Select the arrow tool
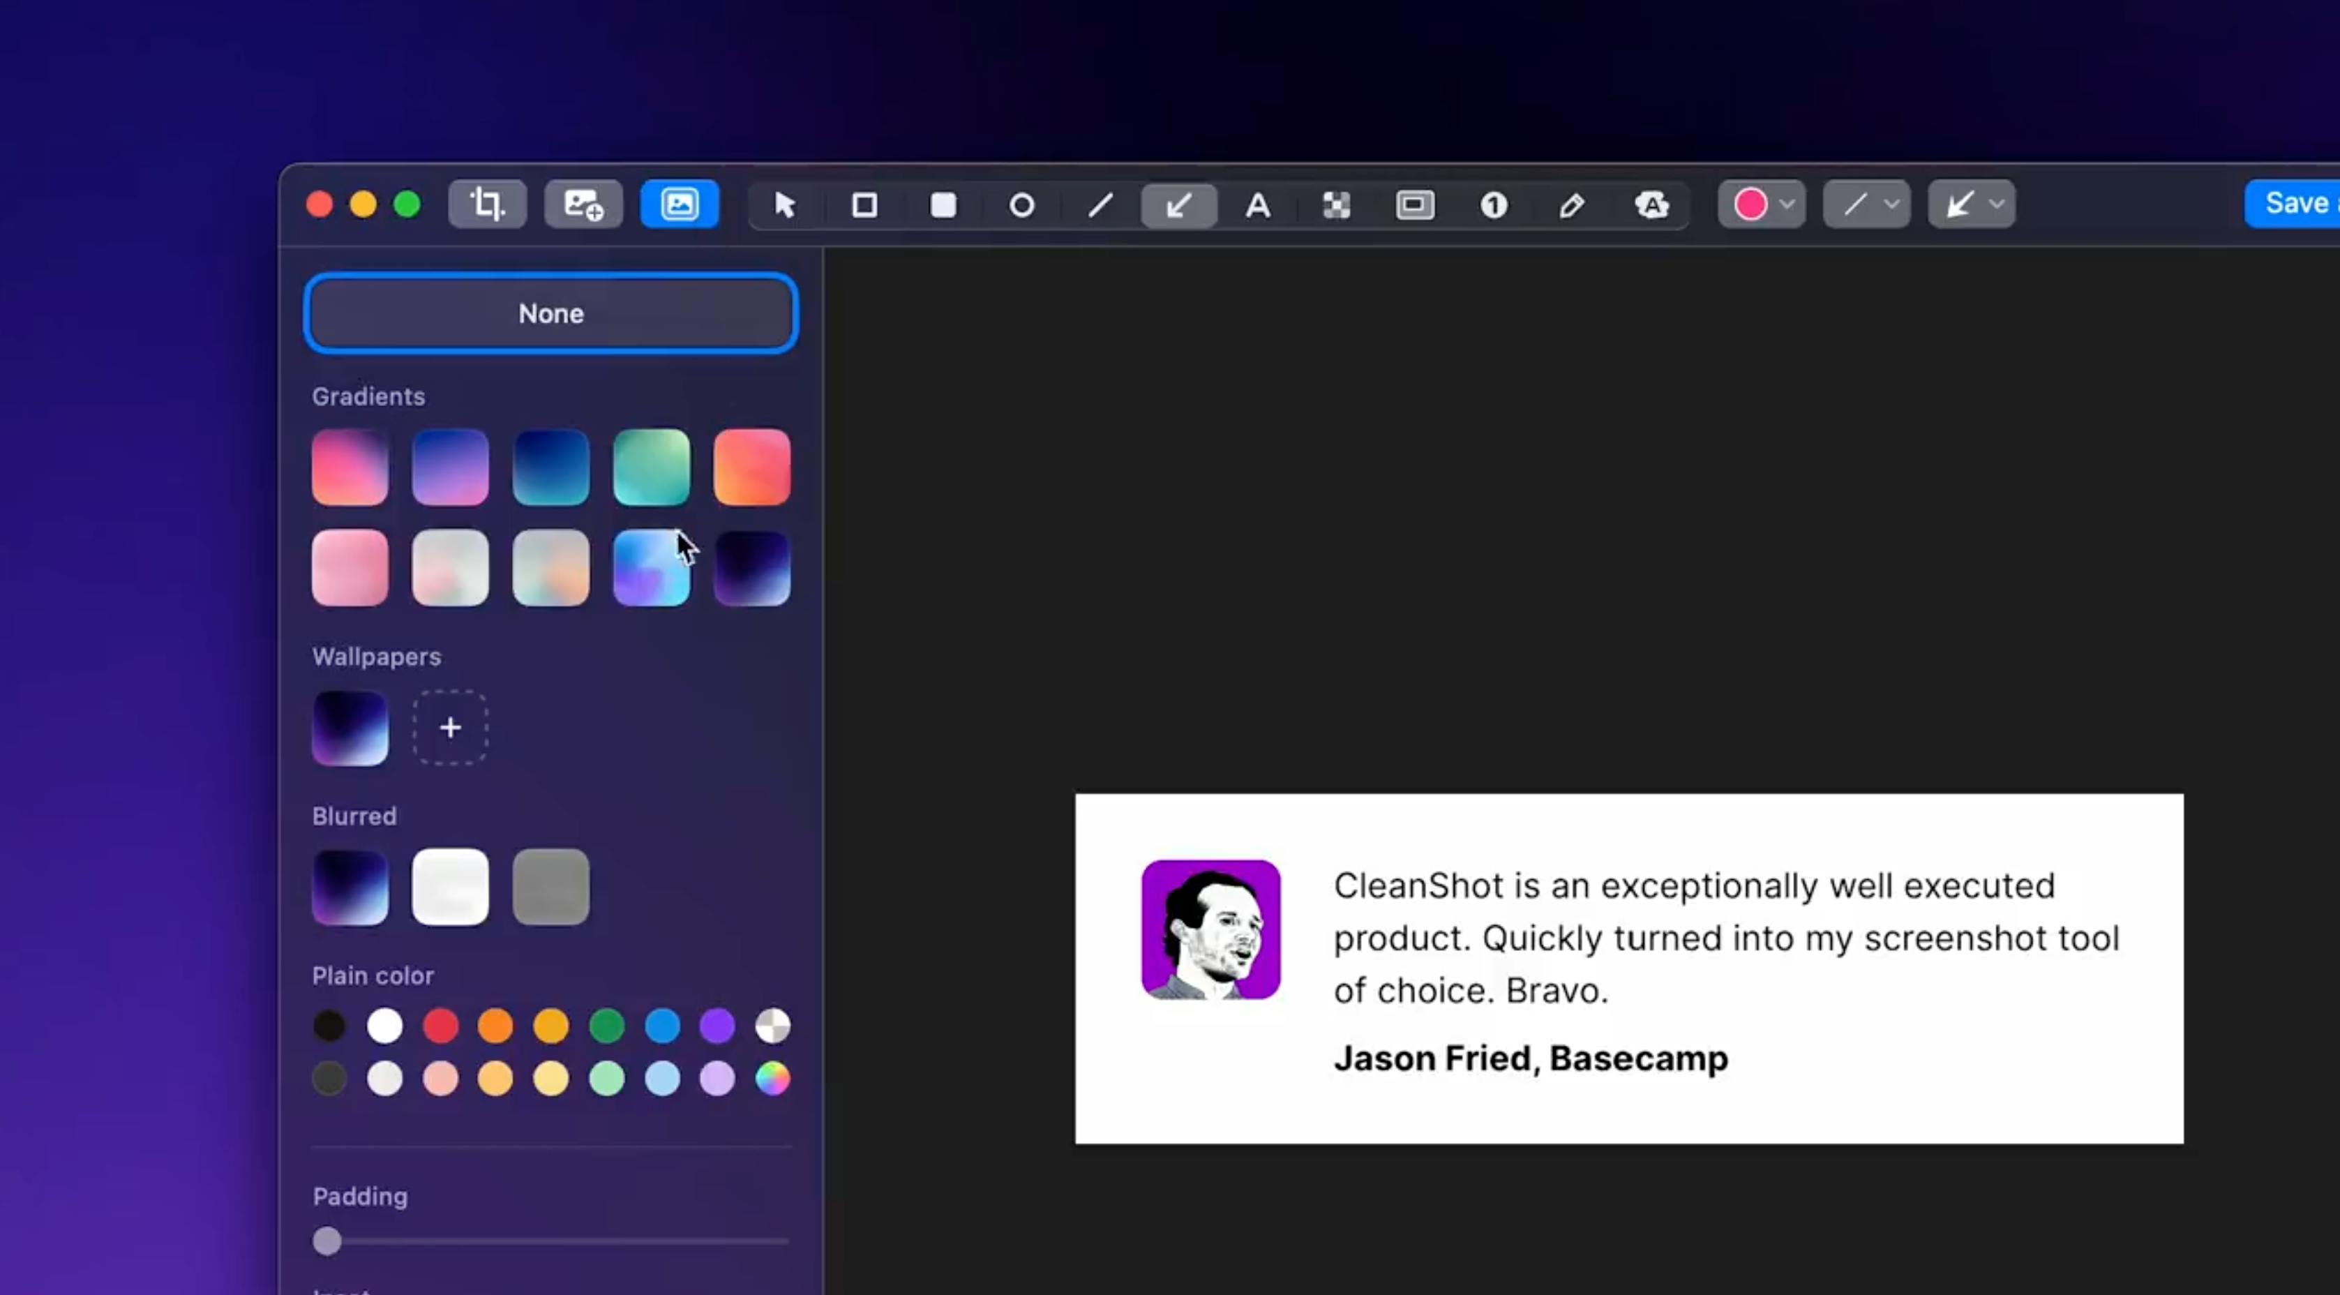Viewport: 2340px width, 1295px height. pos(1179,205)
